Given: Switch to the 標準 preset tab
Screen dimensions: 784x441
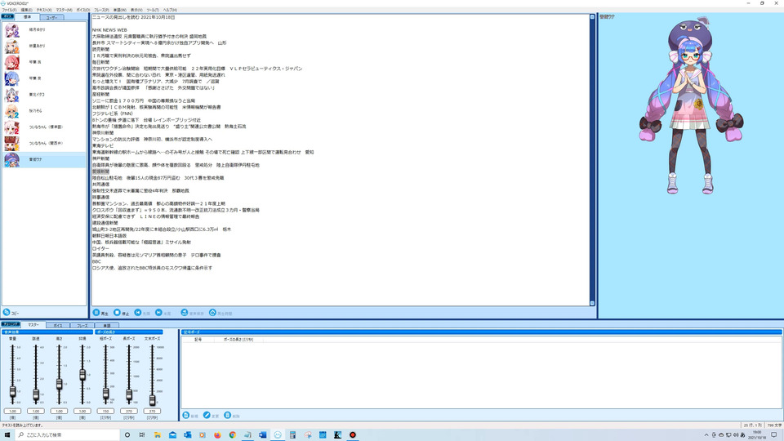Looking at the screenshot, I should coord(27,17).
